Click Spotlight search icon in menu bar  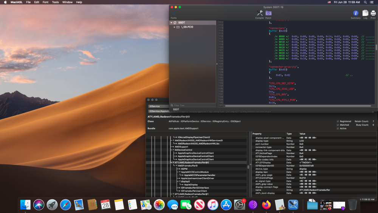(x=366, y=2)
